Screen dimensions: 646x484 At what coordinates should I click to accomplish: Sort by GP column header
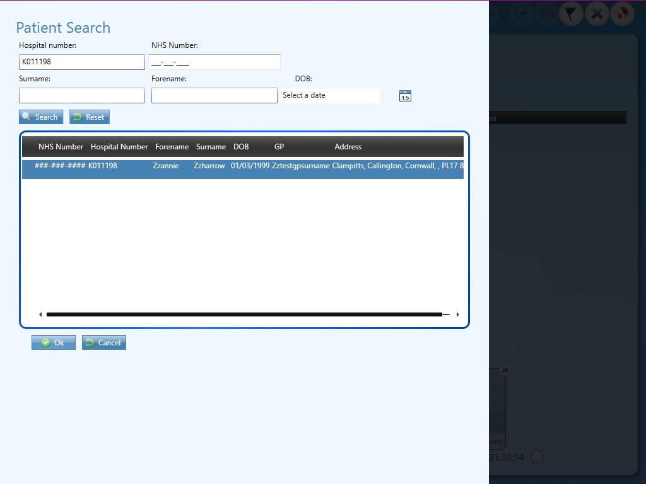[279, 147]
